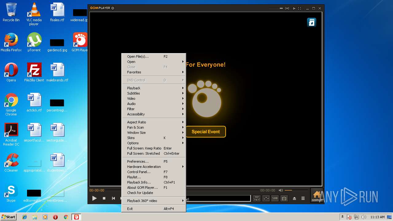393x221 pixels.
Task: Open the Recycle Bin desktop icon
Action: pos(11,12)
